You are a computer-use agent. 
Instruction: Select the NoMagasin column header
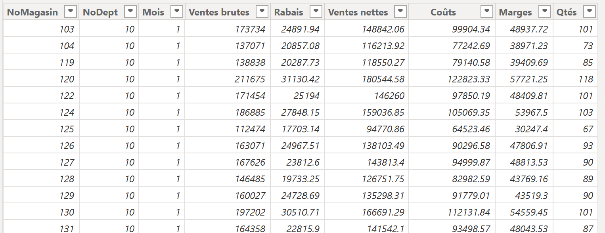[41, 12]
